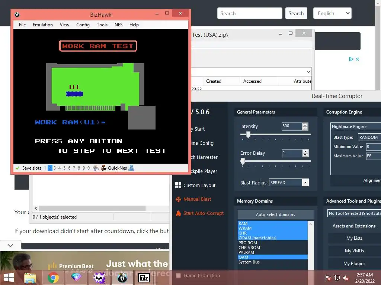Open the Tools menu
381x285 pixels.
point(102,25)
